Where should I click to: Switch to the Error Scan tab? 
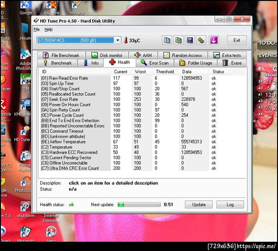click(155, 63)
